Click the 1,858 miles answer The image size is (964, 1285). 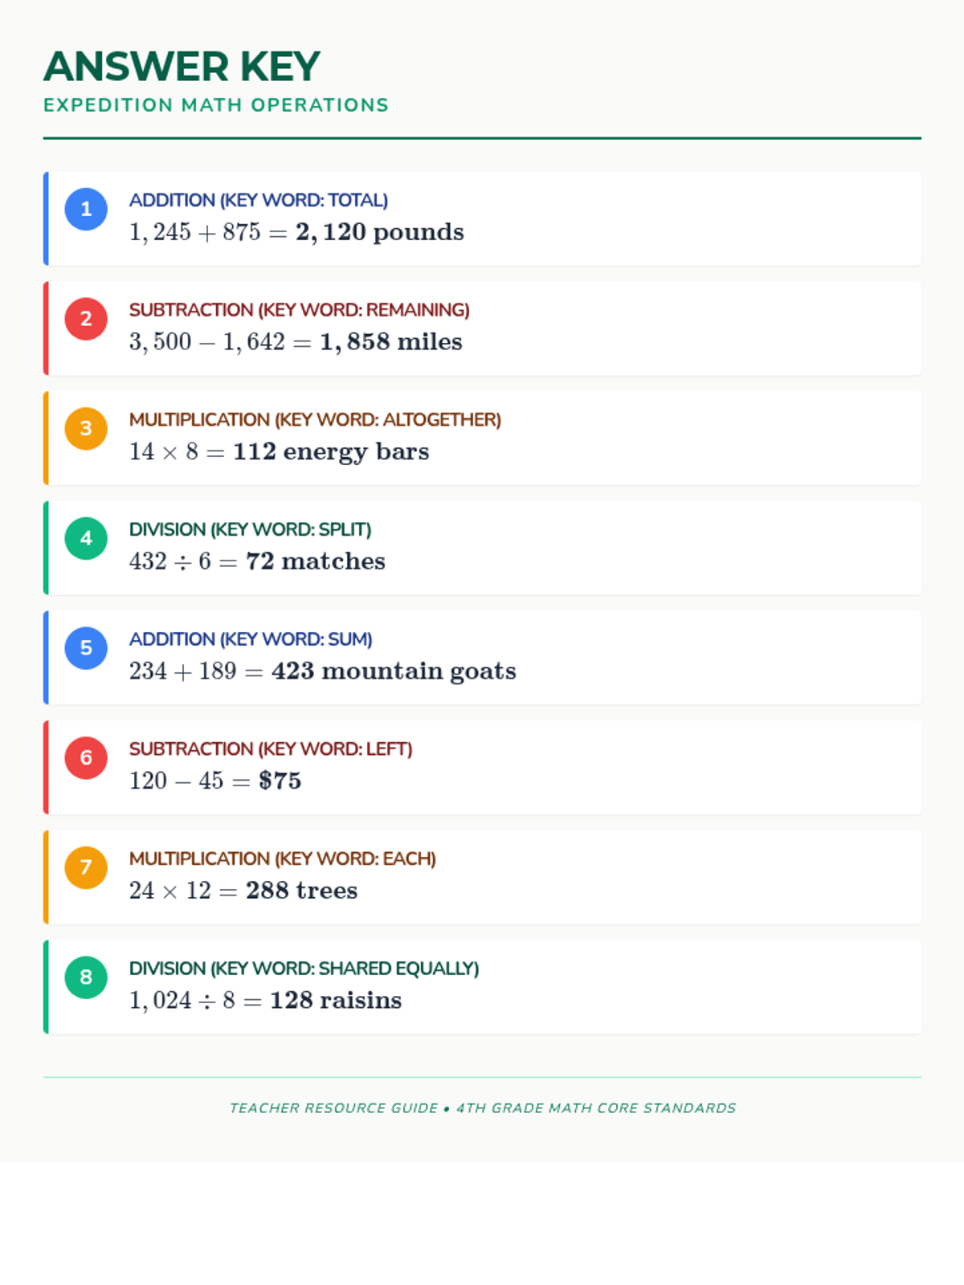[x=391, y=342]
